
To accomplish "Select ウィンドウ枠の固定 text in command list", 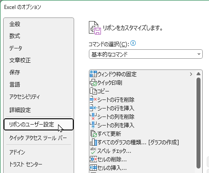I will 117,74.
